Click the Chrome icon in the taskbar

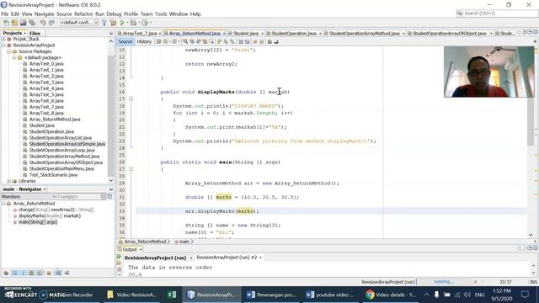click(x=370, y=295)
